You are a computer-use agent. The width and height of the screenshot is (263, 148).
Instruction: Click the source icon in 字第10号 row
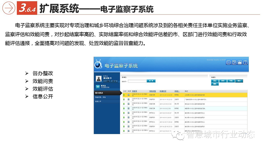point(129,131)
